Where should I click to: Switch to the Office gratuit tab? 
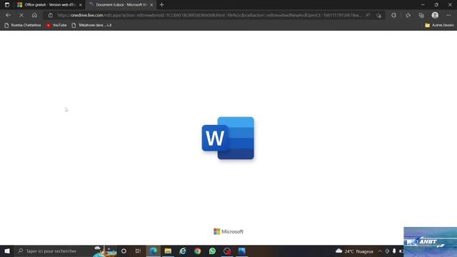point(49,5)
